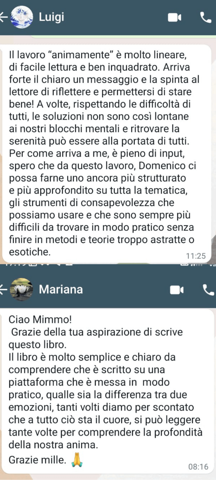The height and width of the screenshot is (480, 216).
Task: Open Mariana's water lily profile picture
Action: [21, 289]
